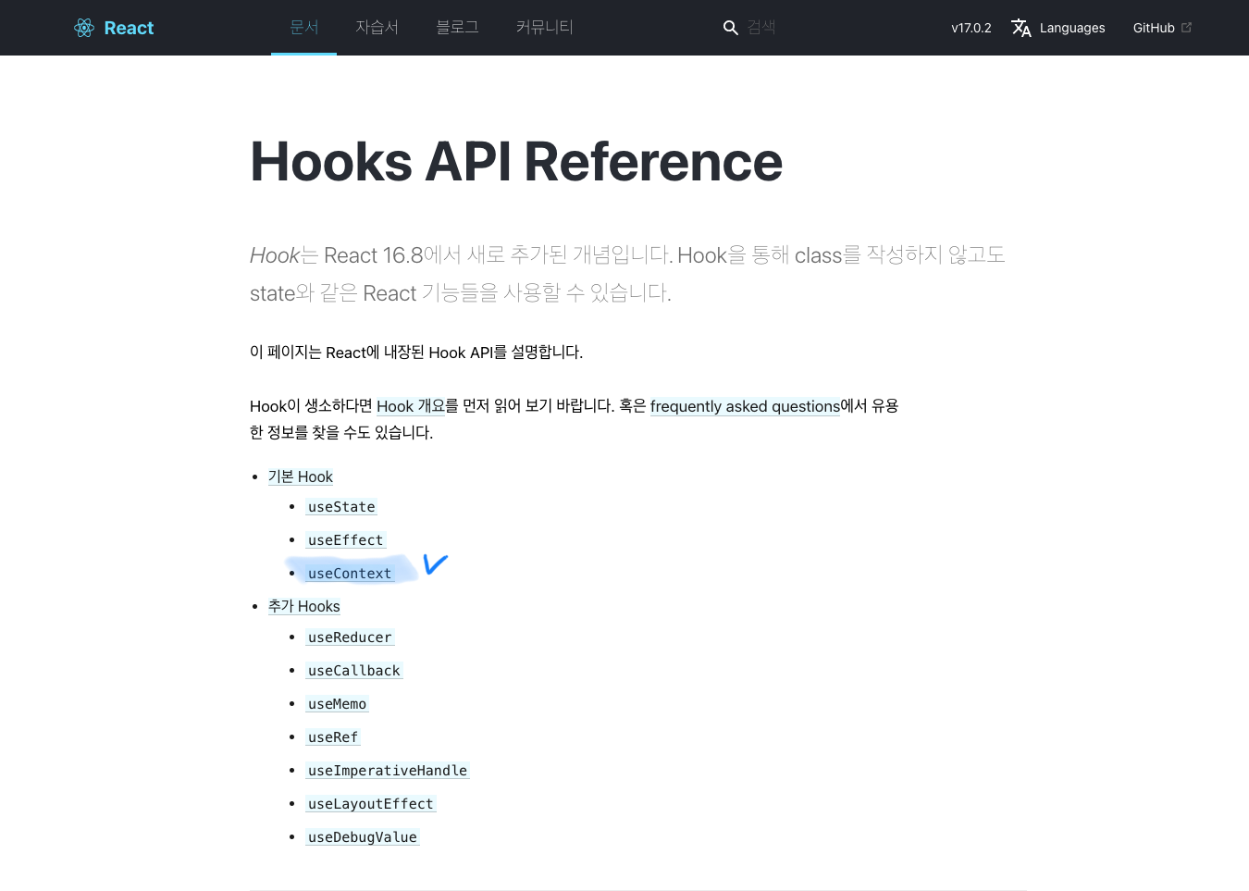
Task: Navigate to useDebugValue reference
Action: [x=363, y=837]
